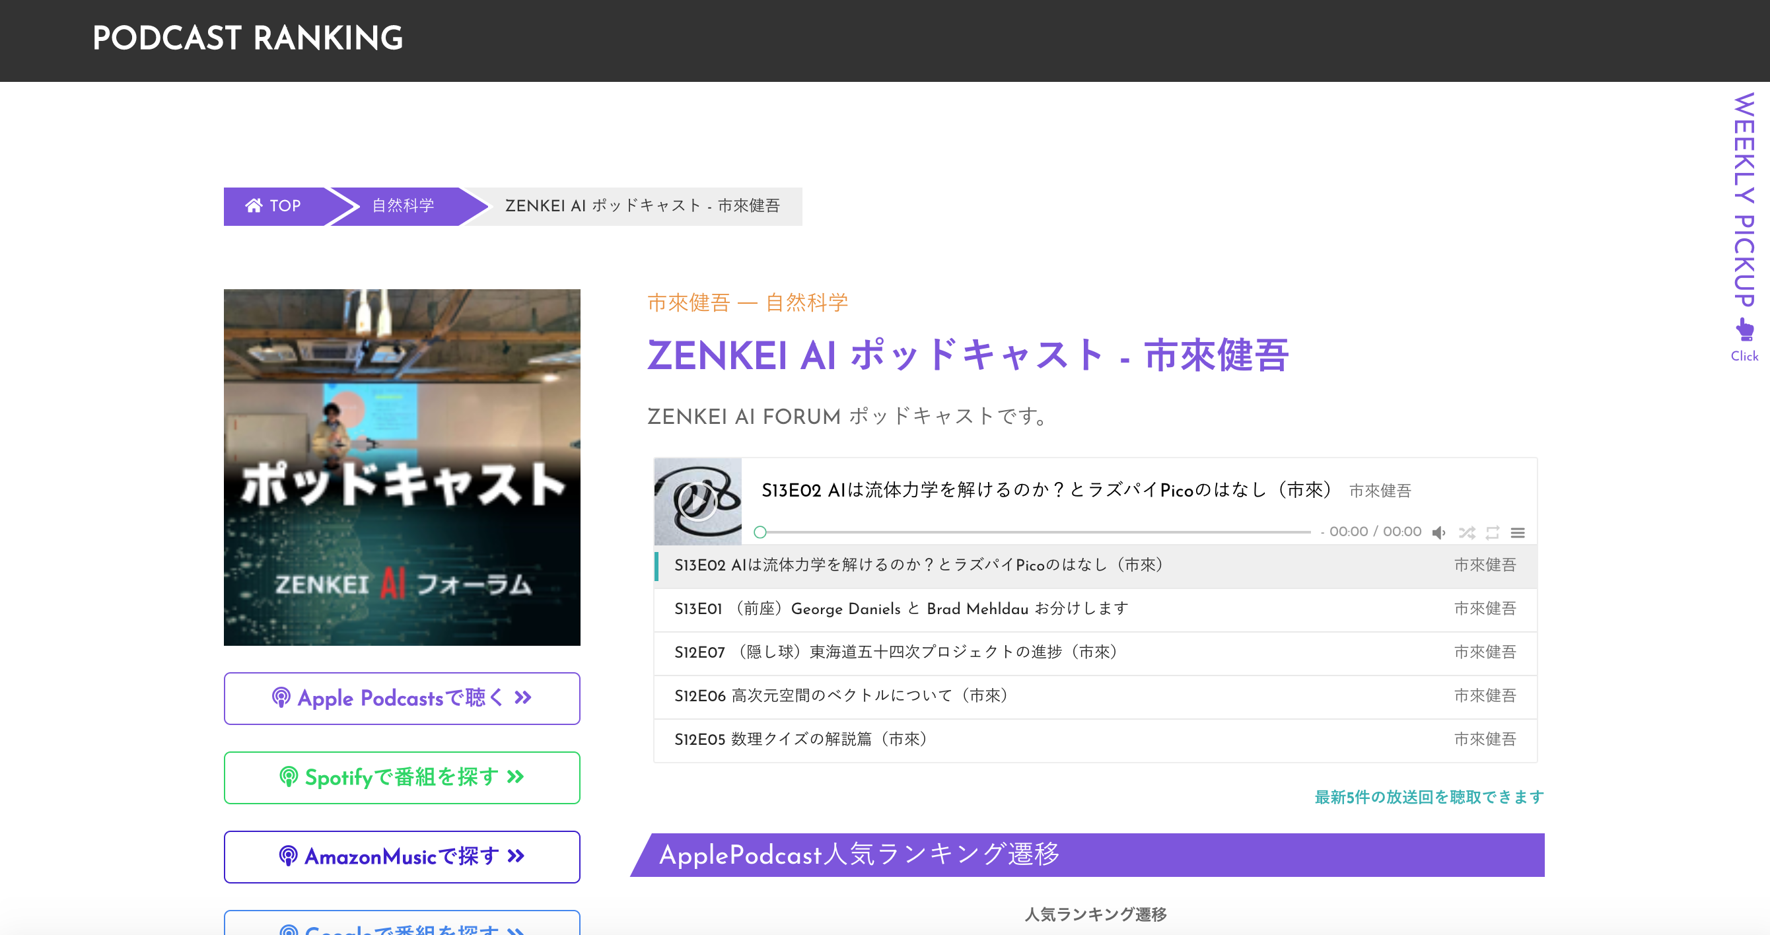
Task: Play the episode via cover thumbnail play button
Action: coord(697,501)
